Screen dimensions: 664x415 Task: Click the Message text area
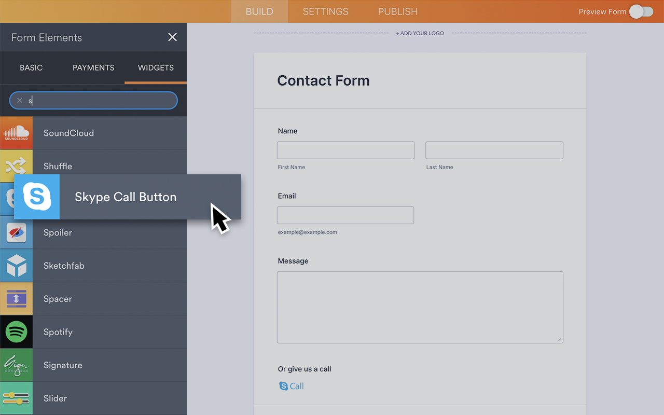[420, 307]
